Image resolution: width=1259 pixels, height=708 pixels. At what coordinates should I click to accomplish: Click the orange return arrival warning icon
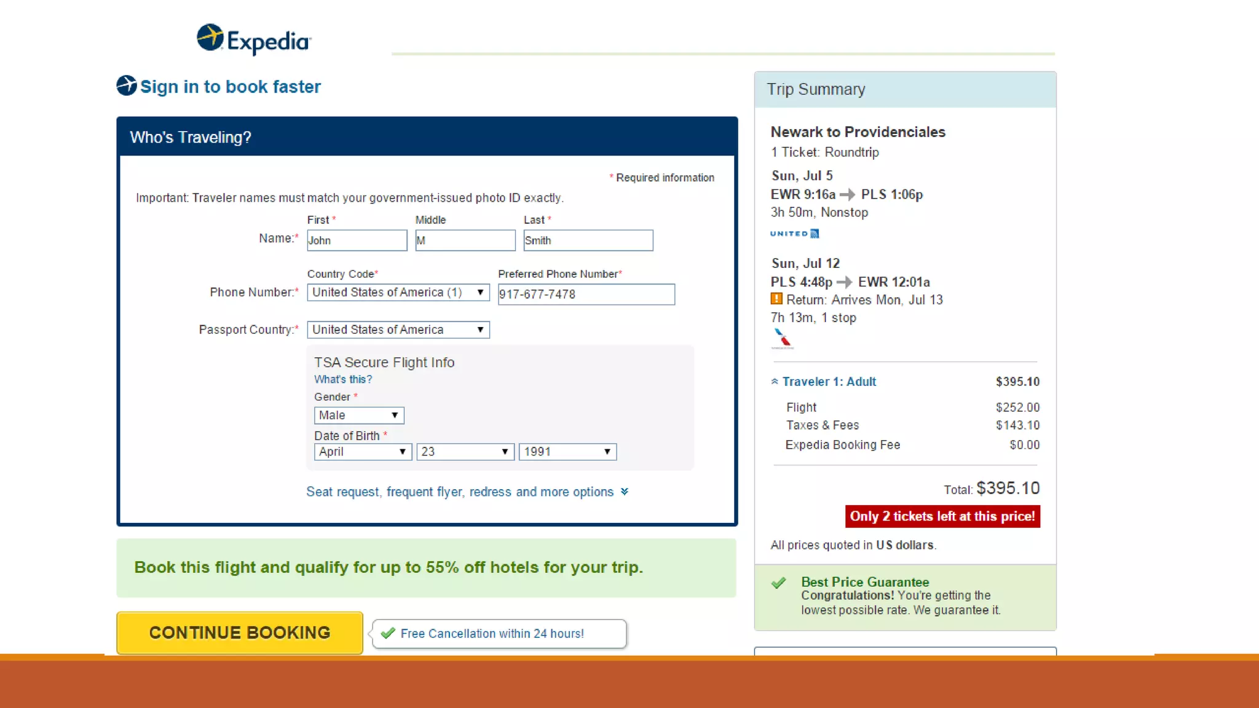tap(776, 299)
